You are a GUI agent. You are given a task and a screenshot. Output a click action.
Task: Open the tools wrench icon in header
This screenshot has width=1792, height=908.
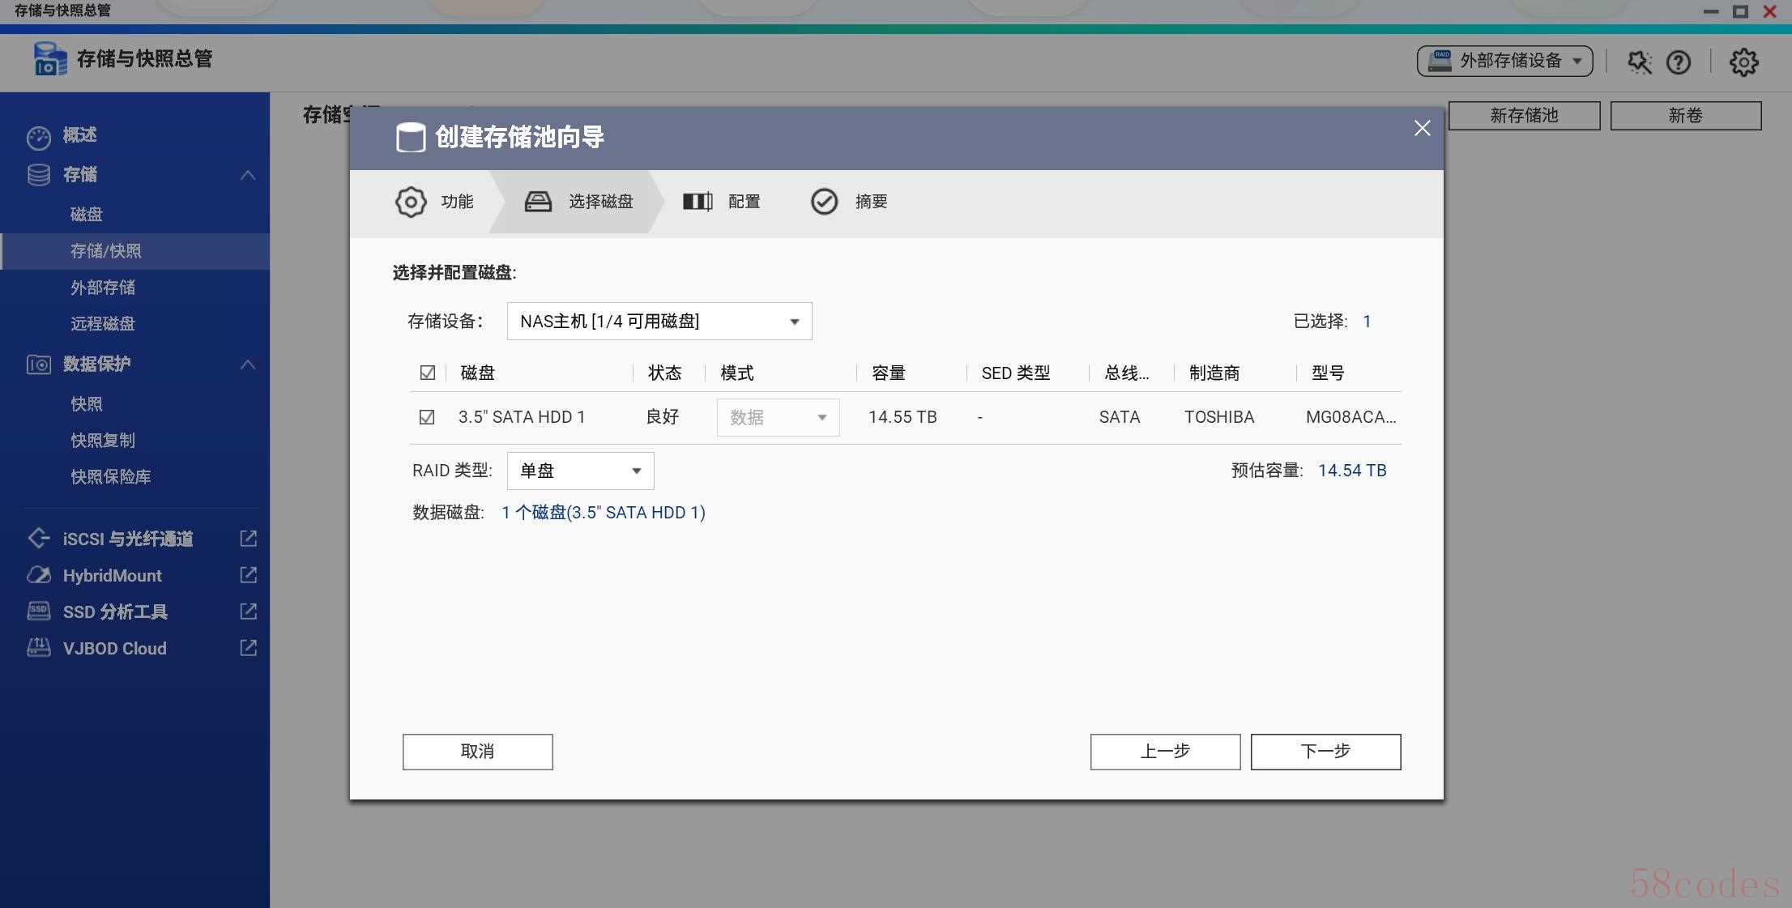click(x=1640, y=62)
